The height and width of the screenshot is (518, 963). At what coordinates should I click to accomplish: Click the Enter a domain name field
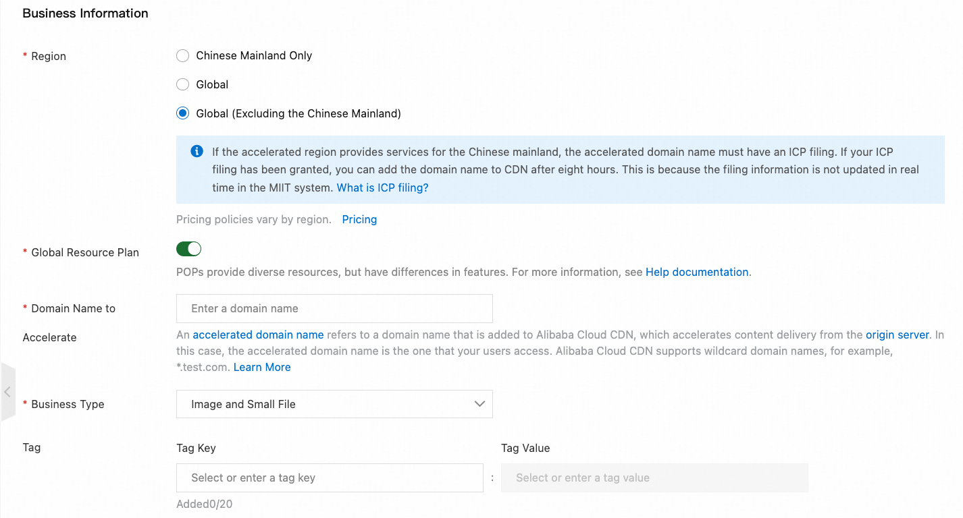[x=334, y=309]
